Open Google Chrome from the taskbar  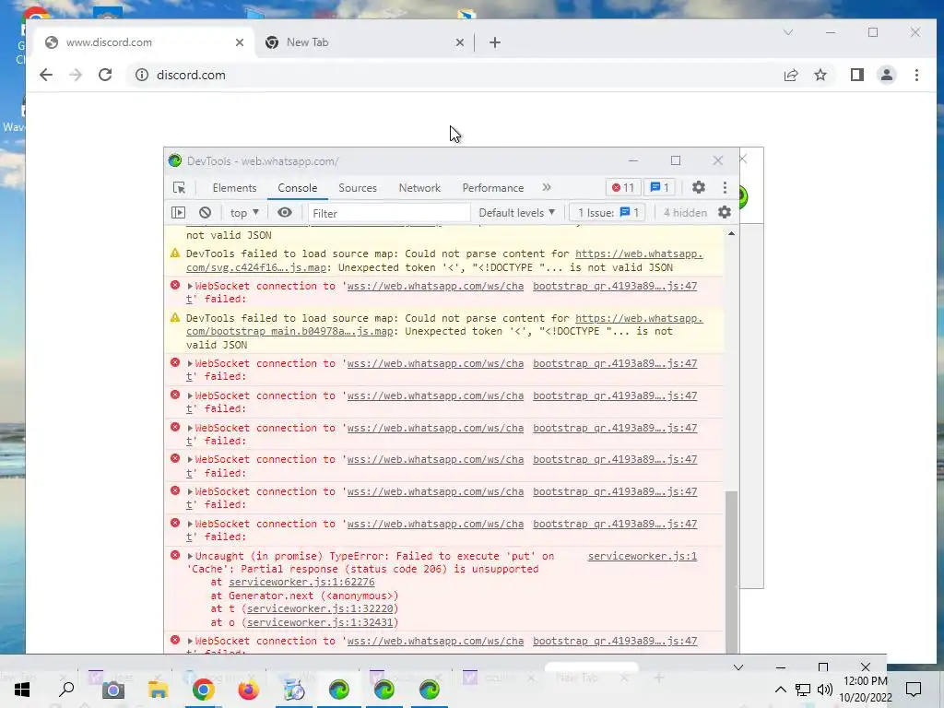click(203, 690)
